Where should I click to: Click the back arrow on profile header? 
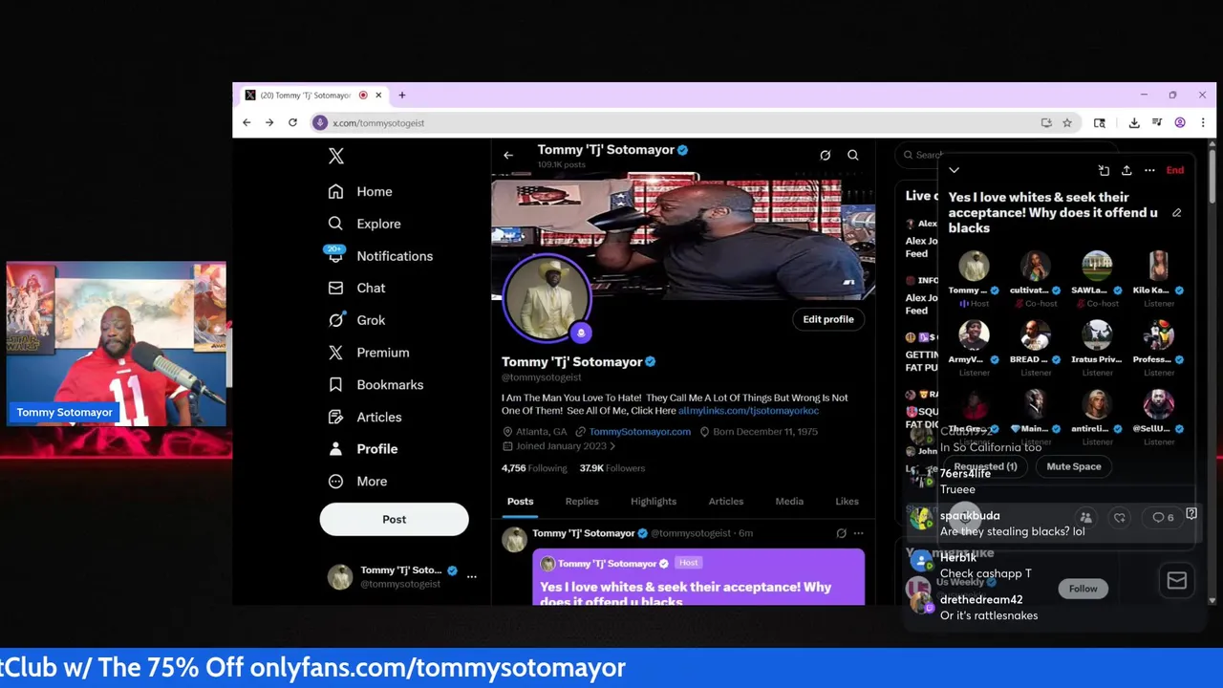(x=508, y=155)
